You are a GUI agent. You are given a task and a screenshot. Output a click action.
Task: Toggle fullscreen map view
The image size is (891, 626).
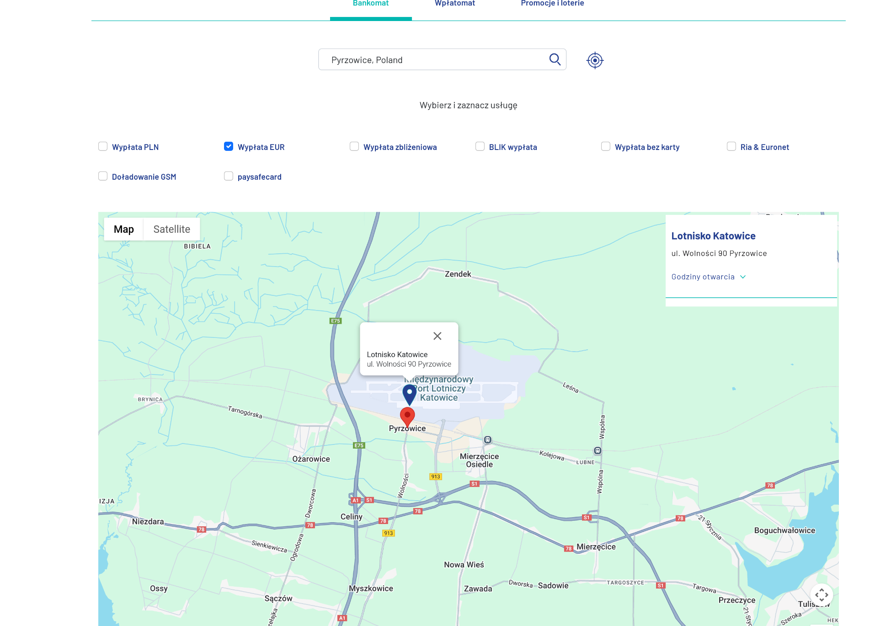tap(821, 594)
